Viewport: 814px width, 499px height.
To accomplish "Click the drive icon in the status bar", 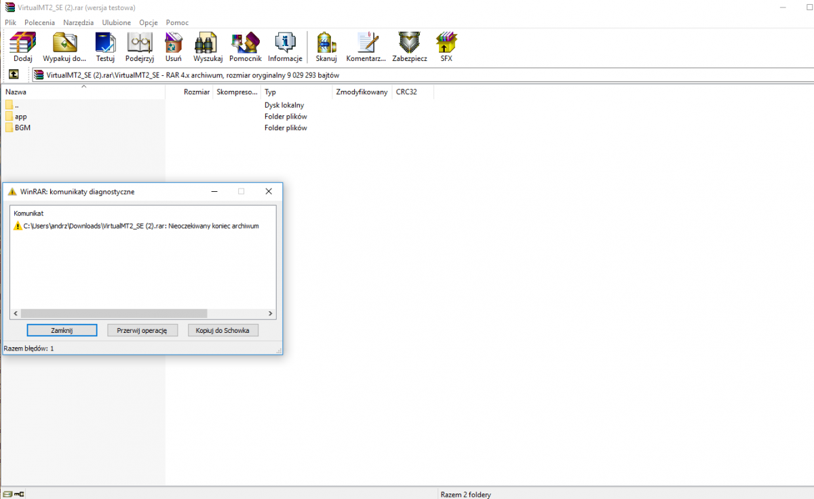I will coord(8,494).
